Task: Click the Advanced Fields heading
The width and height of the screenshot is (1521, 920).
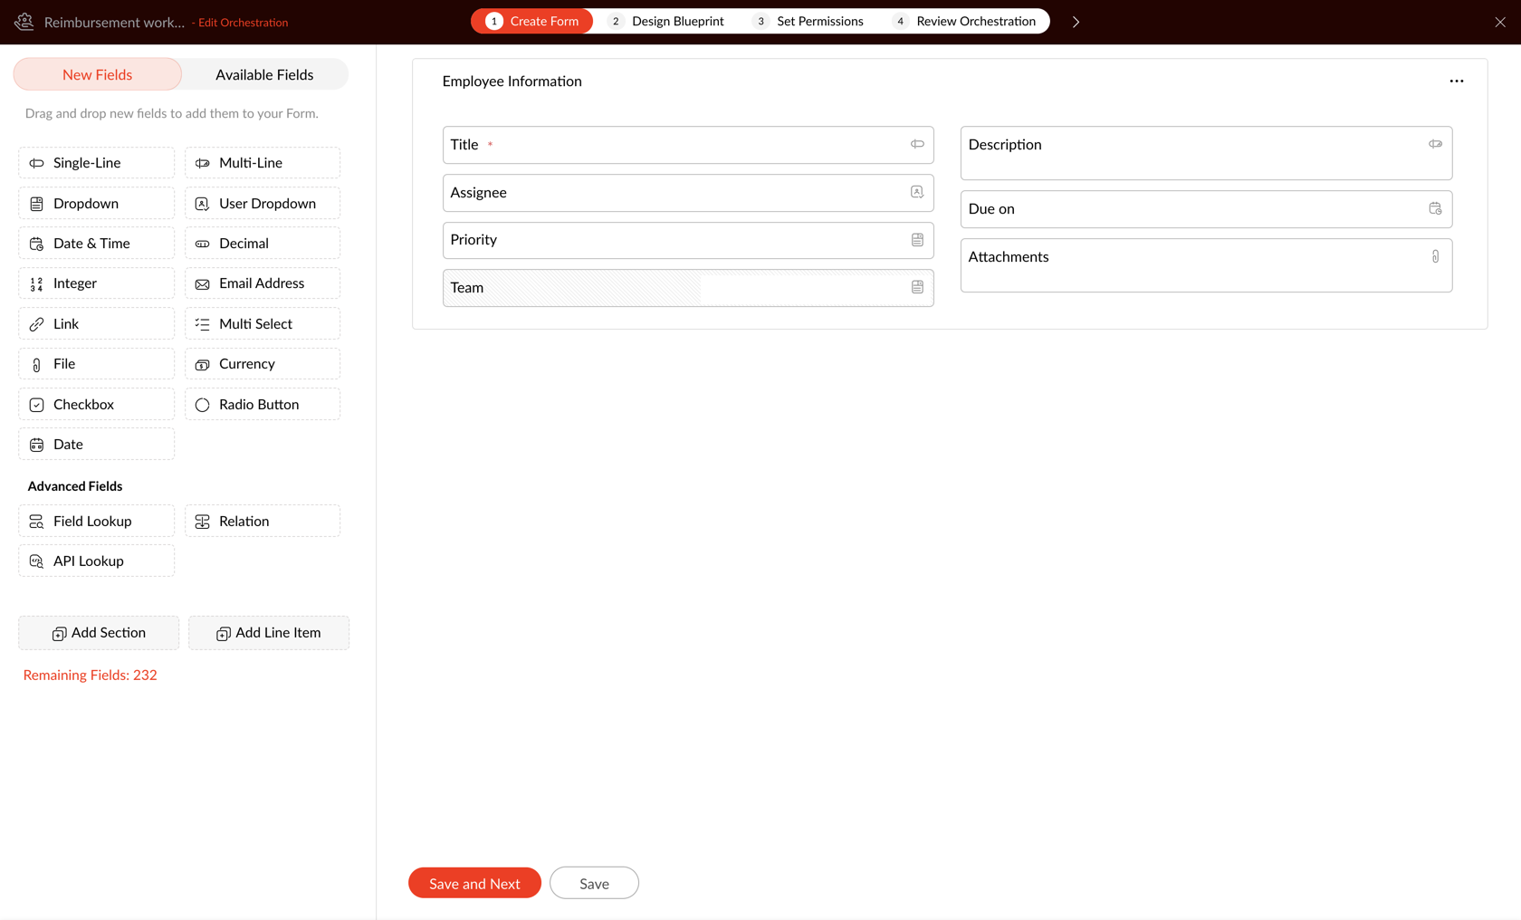Action: (75, 486)
